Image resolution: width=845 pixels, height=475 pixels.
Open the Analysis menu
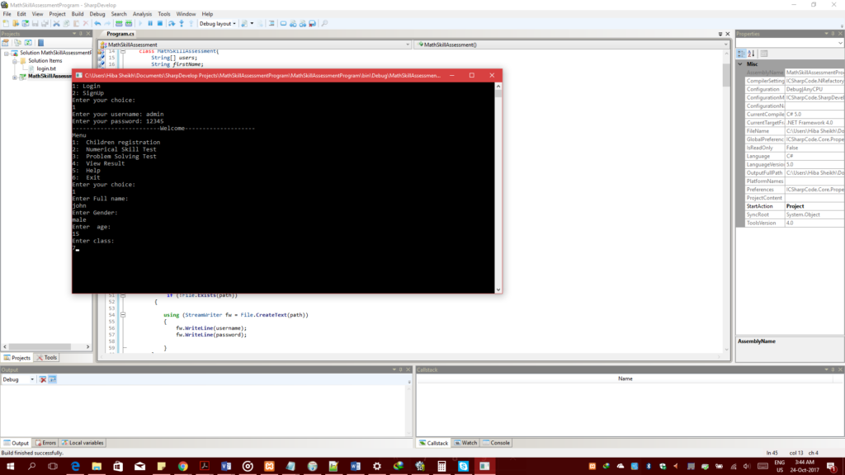pyautogui.click(x=142, y=14)
